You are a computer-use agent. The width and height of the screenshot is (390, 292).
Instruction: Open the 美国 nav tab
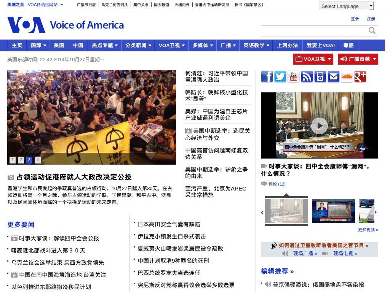coord(59,46)
